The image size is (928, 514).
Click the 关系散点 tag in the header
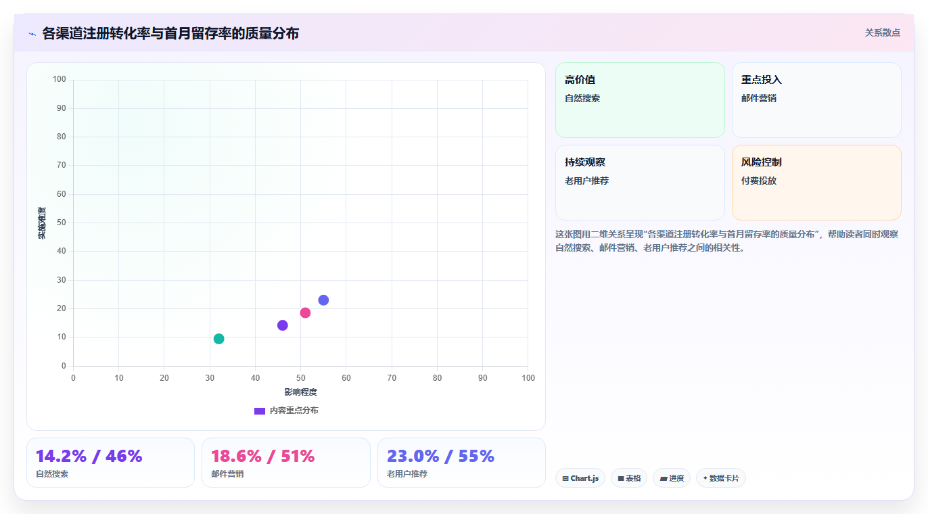pos(883,32)
